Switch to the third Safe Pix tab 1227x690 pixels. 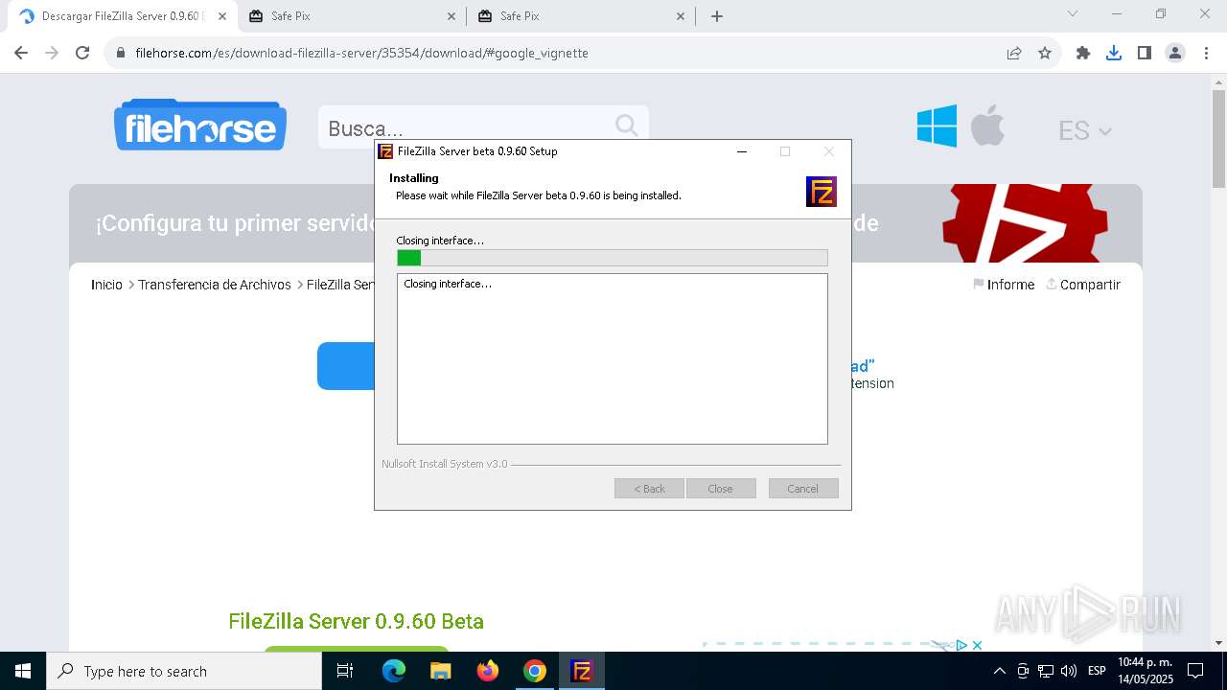[x=581, y=16]
